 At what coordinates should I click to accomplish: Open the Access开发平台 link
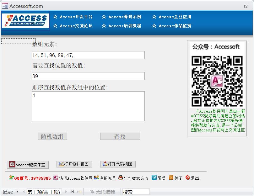point(76,17)
